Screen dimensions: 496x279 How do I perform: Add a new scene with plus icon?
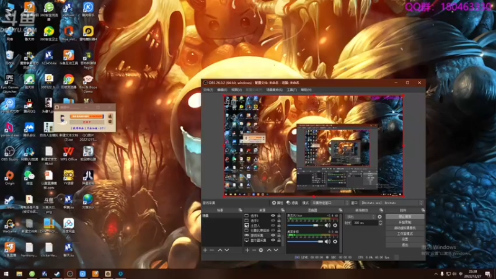205,250
